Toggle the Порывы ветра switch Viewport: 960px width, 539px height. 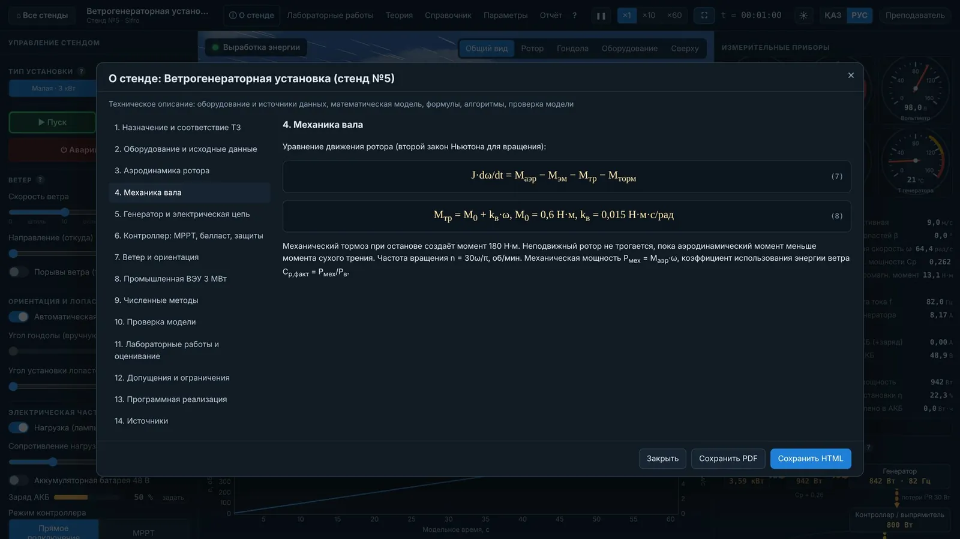coord(19,272)
